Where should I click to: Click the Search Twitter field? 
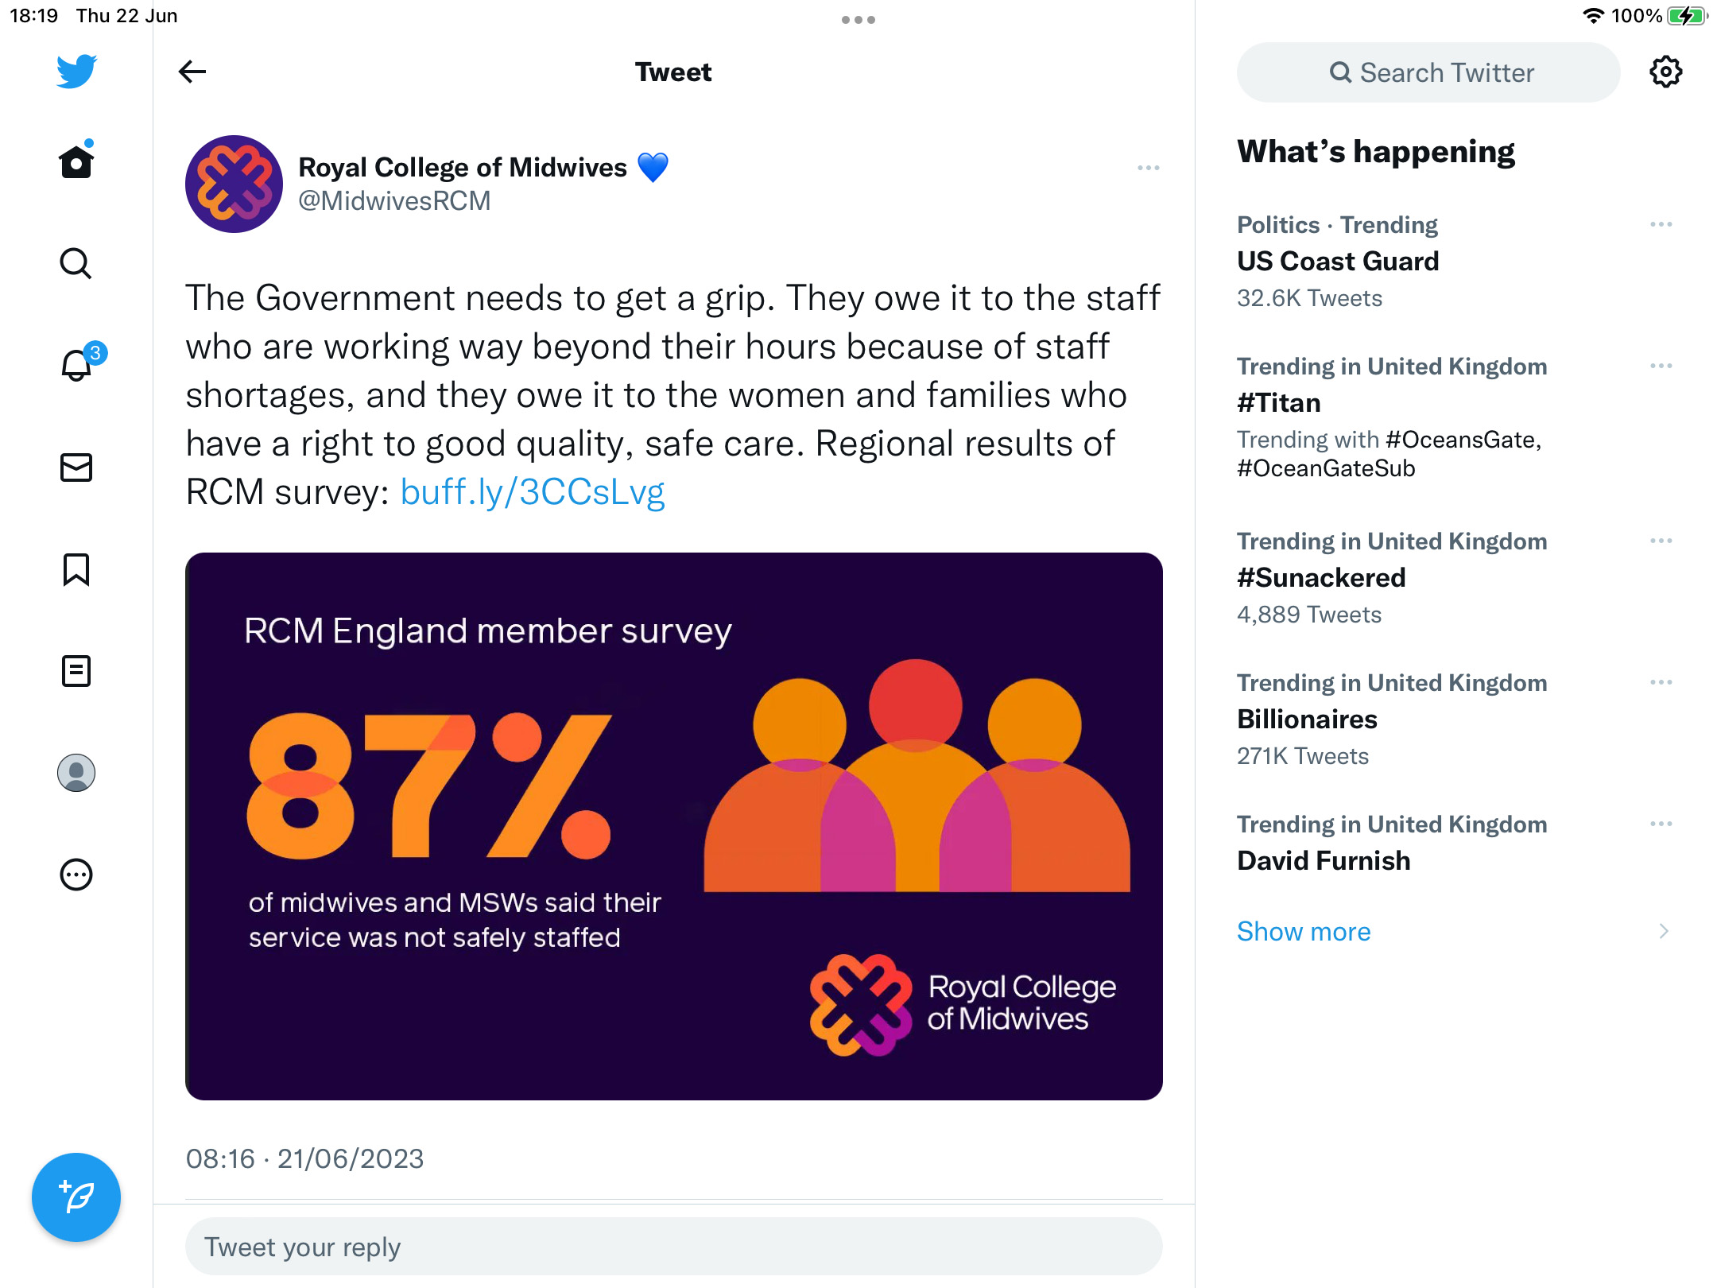tap(1428, 72)
